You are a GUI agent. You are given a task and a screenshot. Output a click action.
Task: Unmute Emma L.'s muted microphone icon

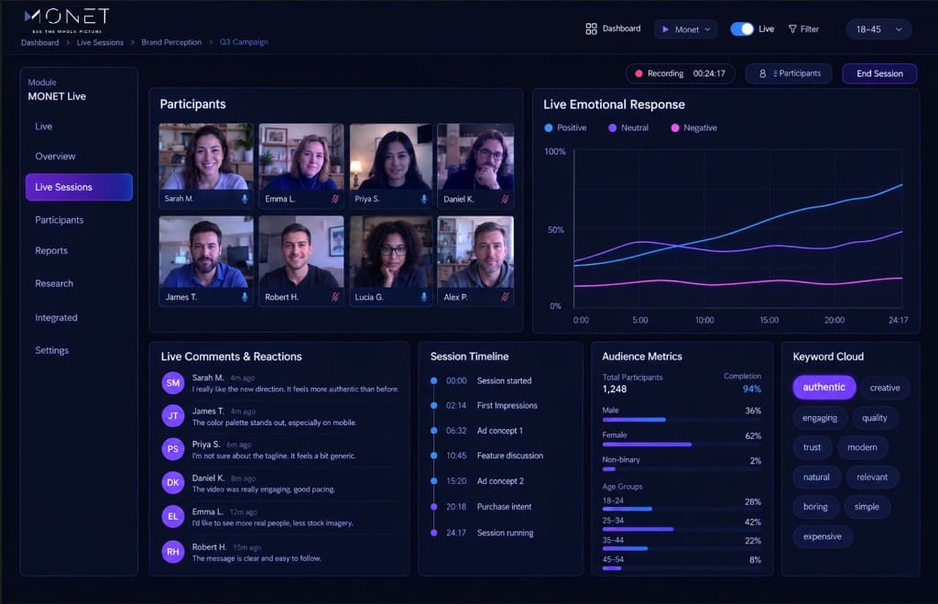click(x=335, y=199)
